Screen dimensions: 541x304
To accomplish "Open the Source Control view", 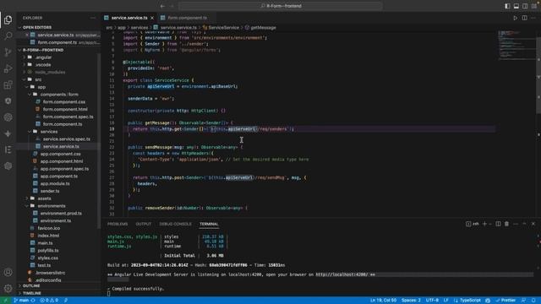I will click(8, 52).
